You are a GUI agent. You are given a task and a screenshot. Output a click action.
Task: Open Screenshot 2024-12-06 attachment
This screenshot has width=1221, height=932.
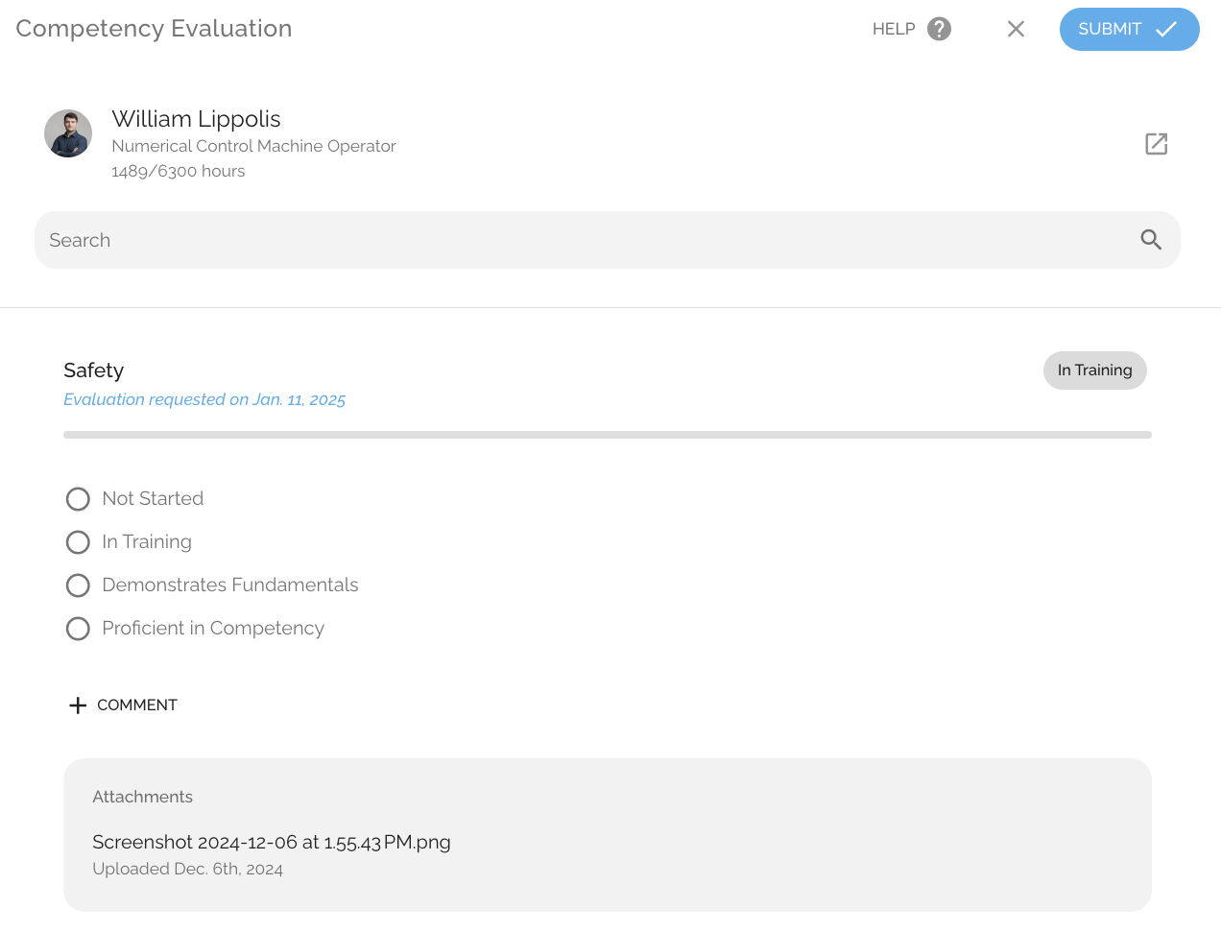(272, 842)
